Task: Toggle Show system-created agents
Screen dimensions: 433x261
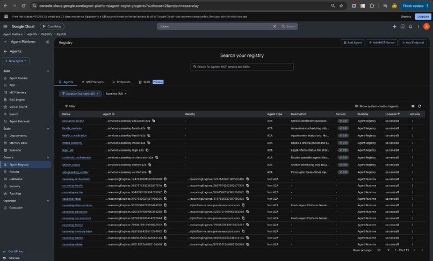Action: coord(377,106)
